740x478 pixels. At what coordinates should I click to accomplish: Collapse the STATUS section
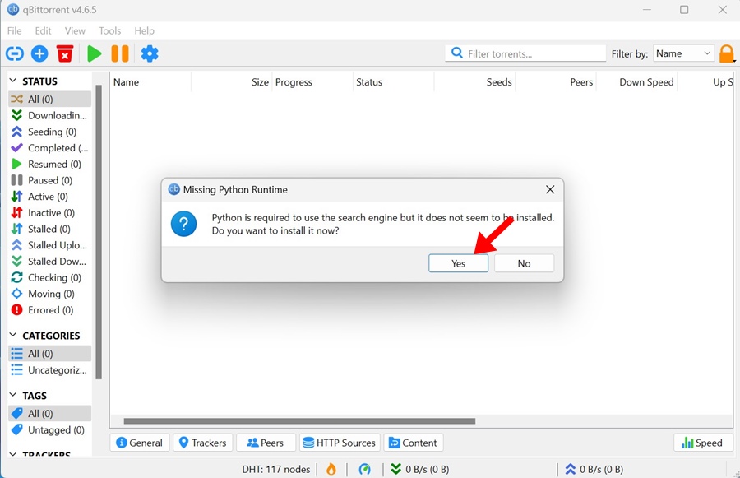[x=12, y=81]
